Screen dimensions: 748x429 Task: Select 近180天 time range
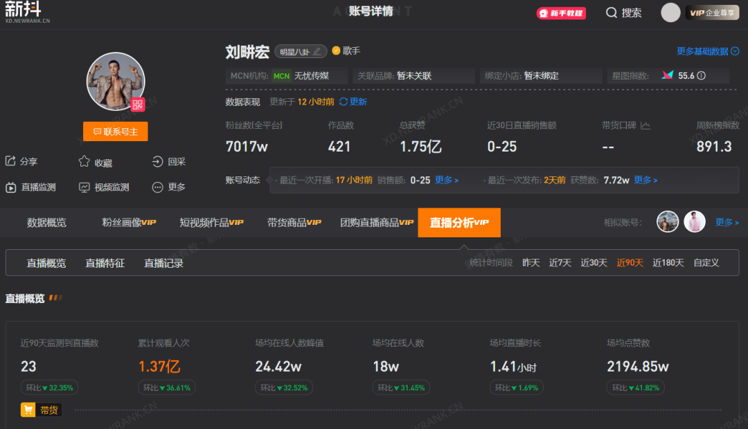click(668, 263)
